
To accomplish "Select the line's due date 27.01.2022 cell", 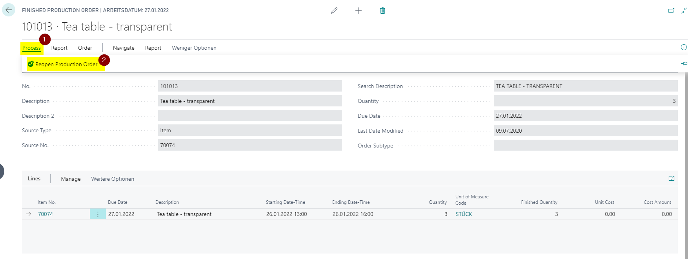I will point(121,214).
